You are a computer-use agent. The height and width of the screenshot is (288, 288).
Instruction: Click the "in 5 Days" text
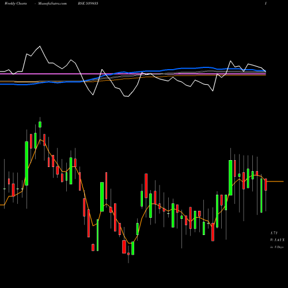(x=277, y=247)
